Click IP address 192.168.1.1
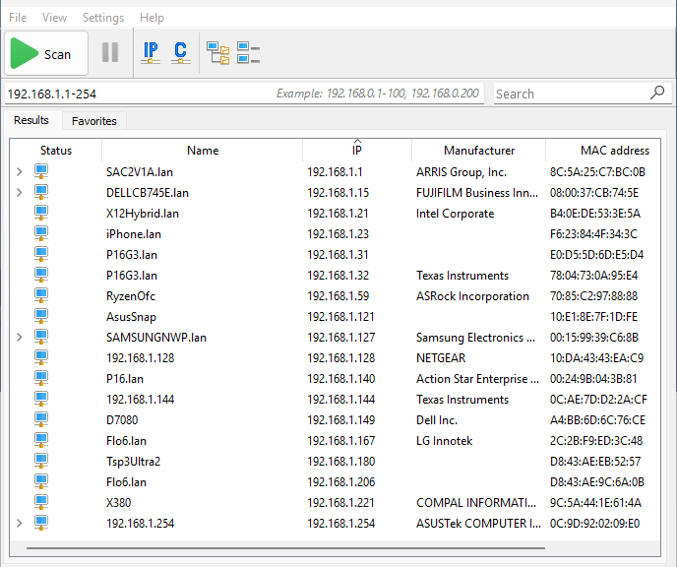Viewport: 677px width, 567px height. click(335, 172)
